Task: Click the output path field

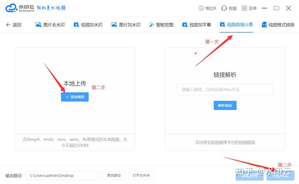Action: coord(62,175)
